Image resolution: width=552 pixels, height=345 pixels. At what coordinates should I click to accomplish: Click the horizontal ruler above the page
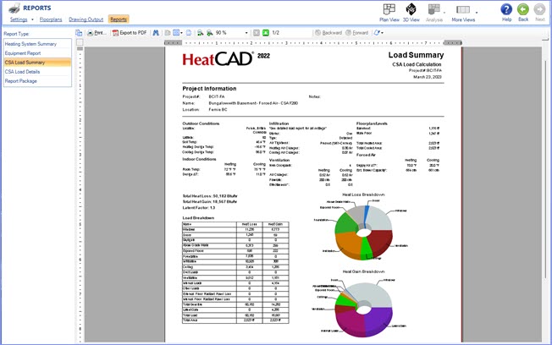(x=313, y=42)
